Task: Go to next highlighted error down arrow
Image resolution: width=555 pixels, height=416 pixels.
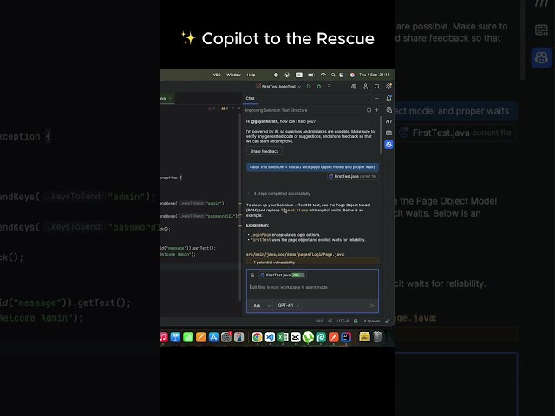Action: (239, 108)
